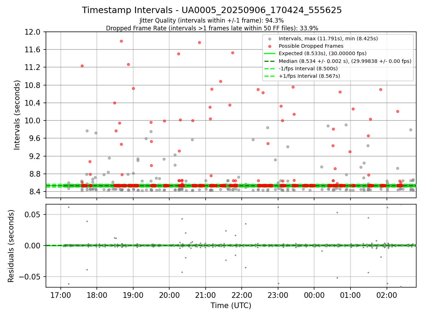Screen dimensions: 424x318
Task: Click the Jitter Quality subtitle line
Action: click(x=212, y=20)
